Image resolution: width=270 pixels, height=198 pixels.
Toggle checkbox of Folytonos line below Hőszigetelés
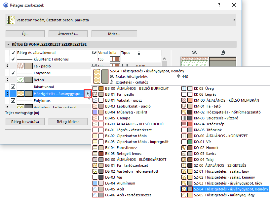[x=13, y=100]
